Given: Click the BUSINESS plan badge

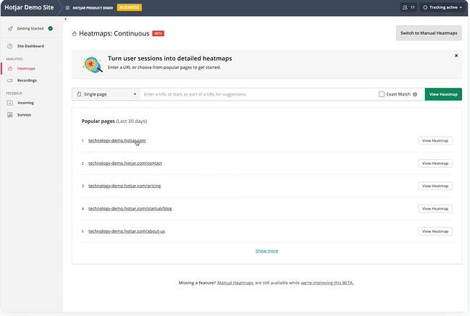Looking at the screenshot, I should pos(129,7).
